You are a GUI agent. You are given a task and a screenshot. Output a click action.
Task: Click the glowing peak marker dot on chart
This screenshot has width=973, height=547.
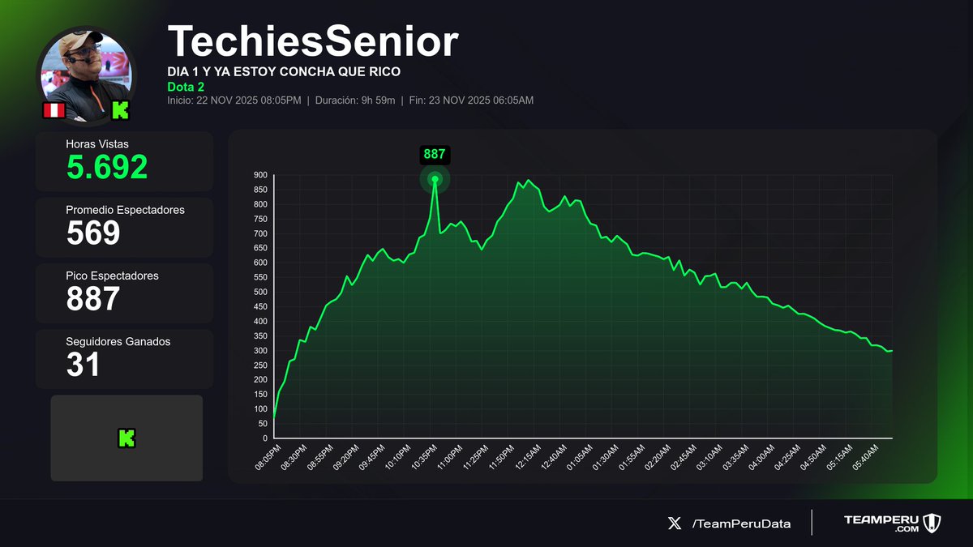pos(435,179)
